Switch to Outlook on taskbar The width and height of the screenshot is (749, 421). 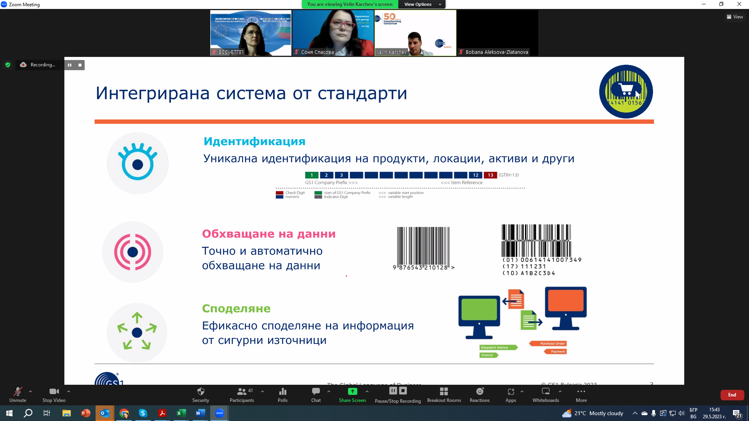tap(105, 413)
